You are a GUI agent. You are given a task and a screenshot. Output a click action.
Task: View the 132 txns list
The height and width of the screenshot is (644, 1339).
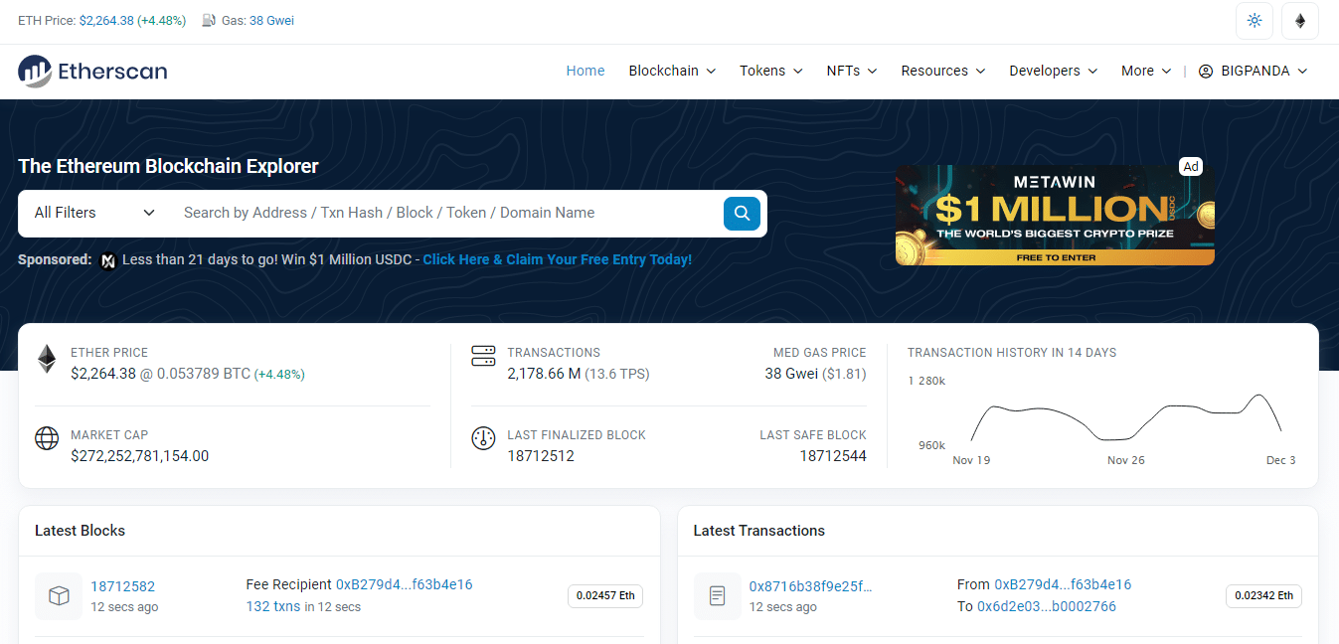pos(273,606)
